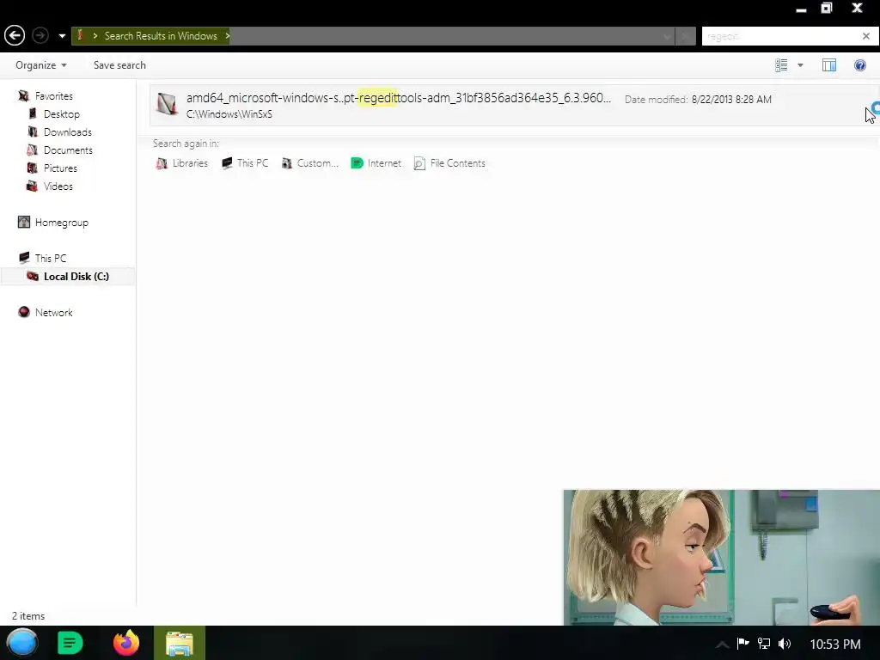Viewport: 880px width, 660px height.
Task: Click the 10:53 PM clock
Action: [835, 645]
